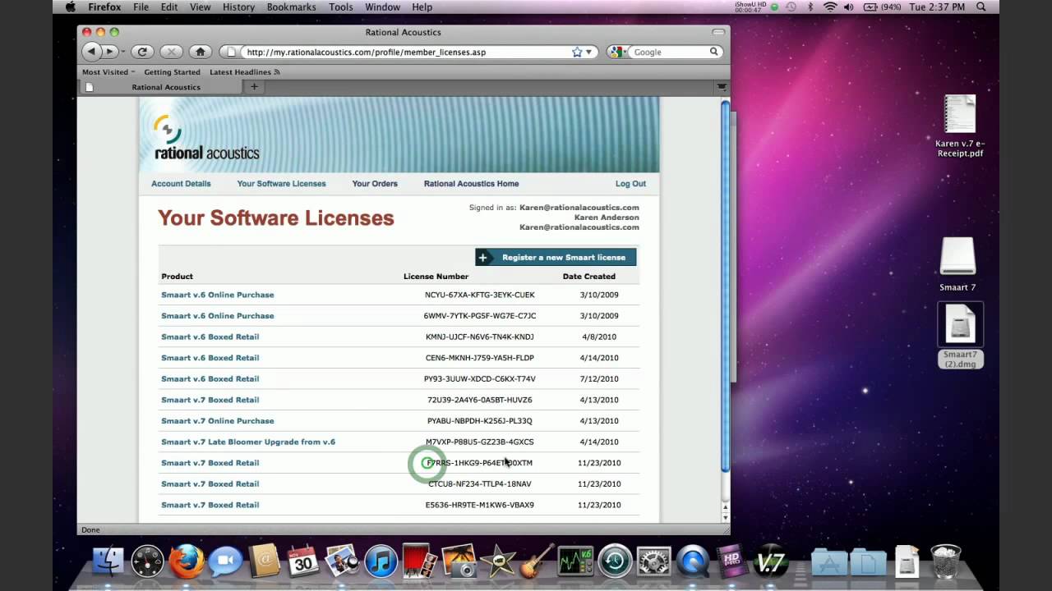Open the Account Details page
This screenshot has height=591, width=1052.
pos(181,184)
